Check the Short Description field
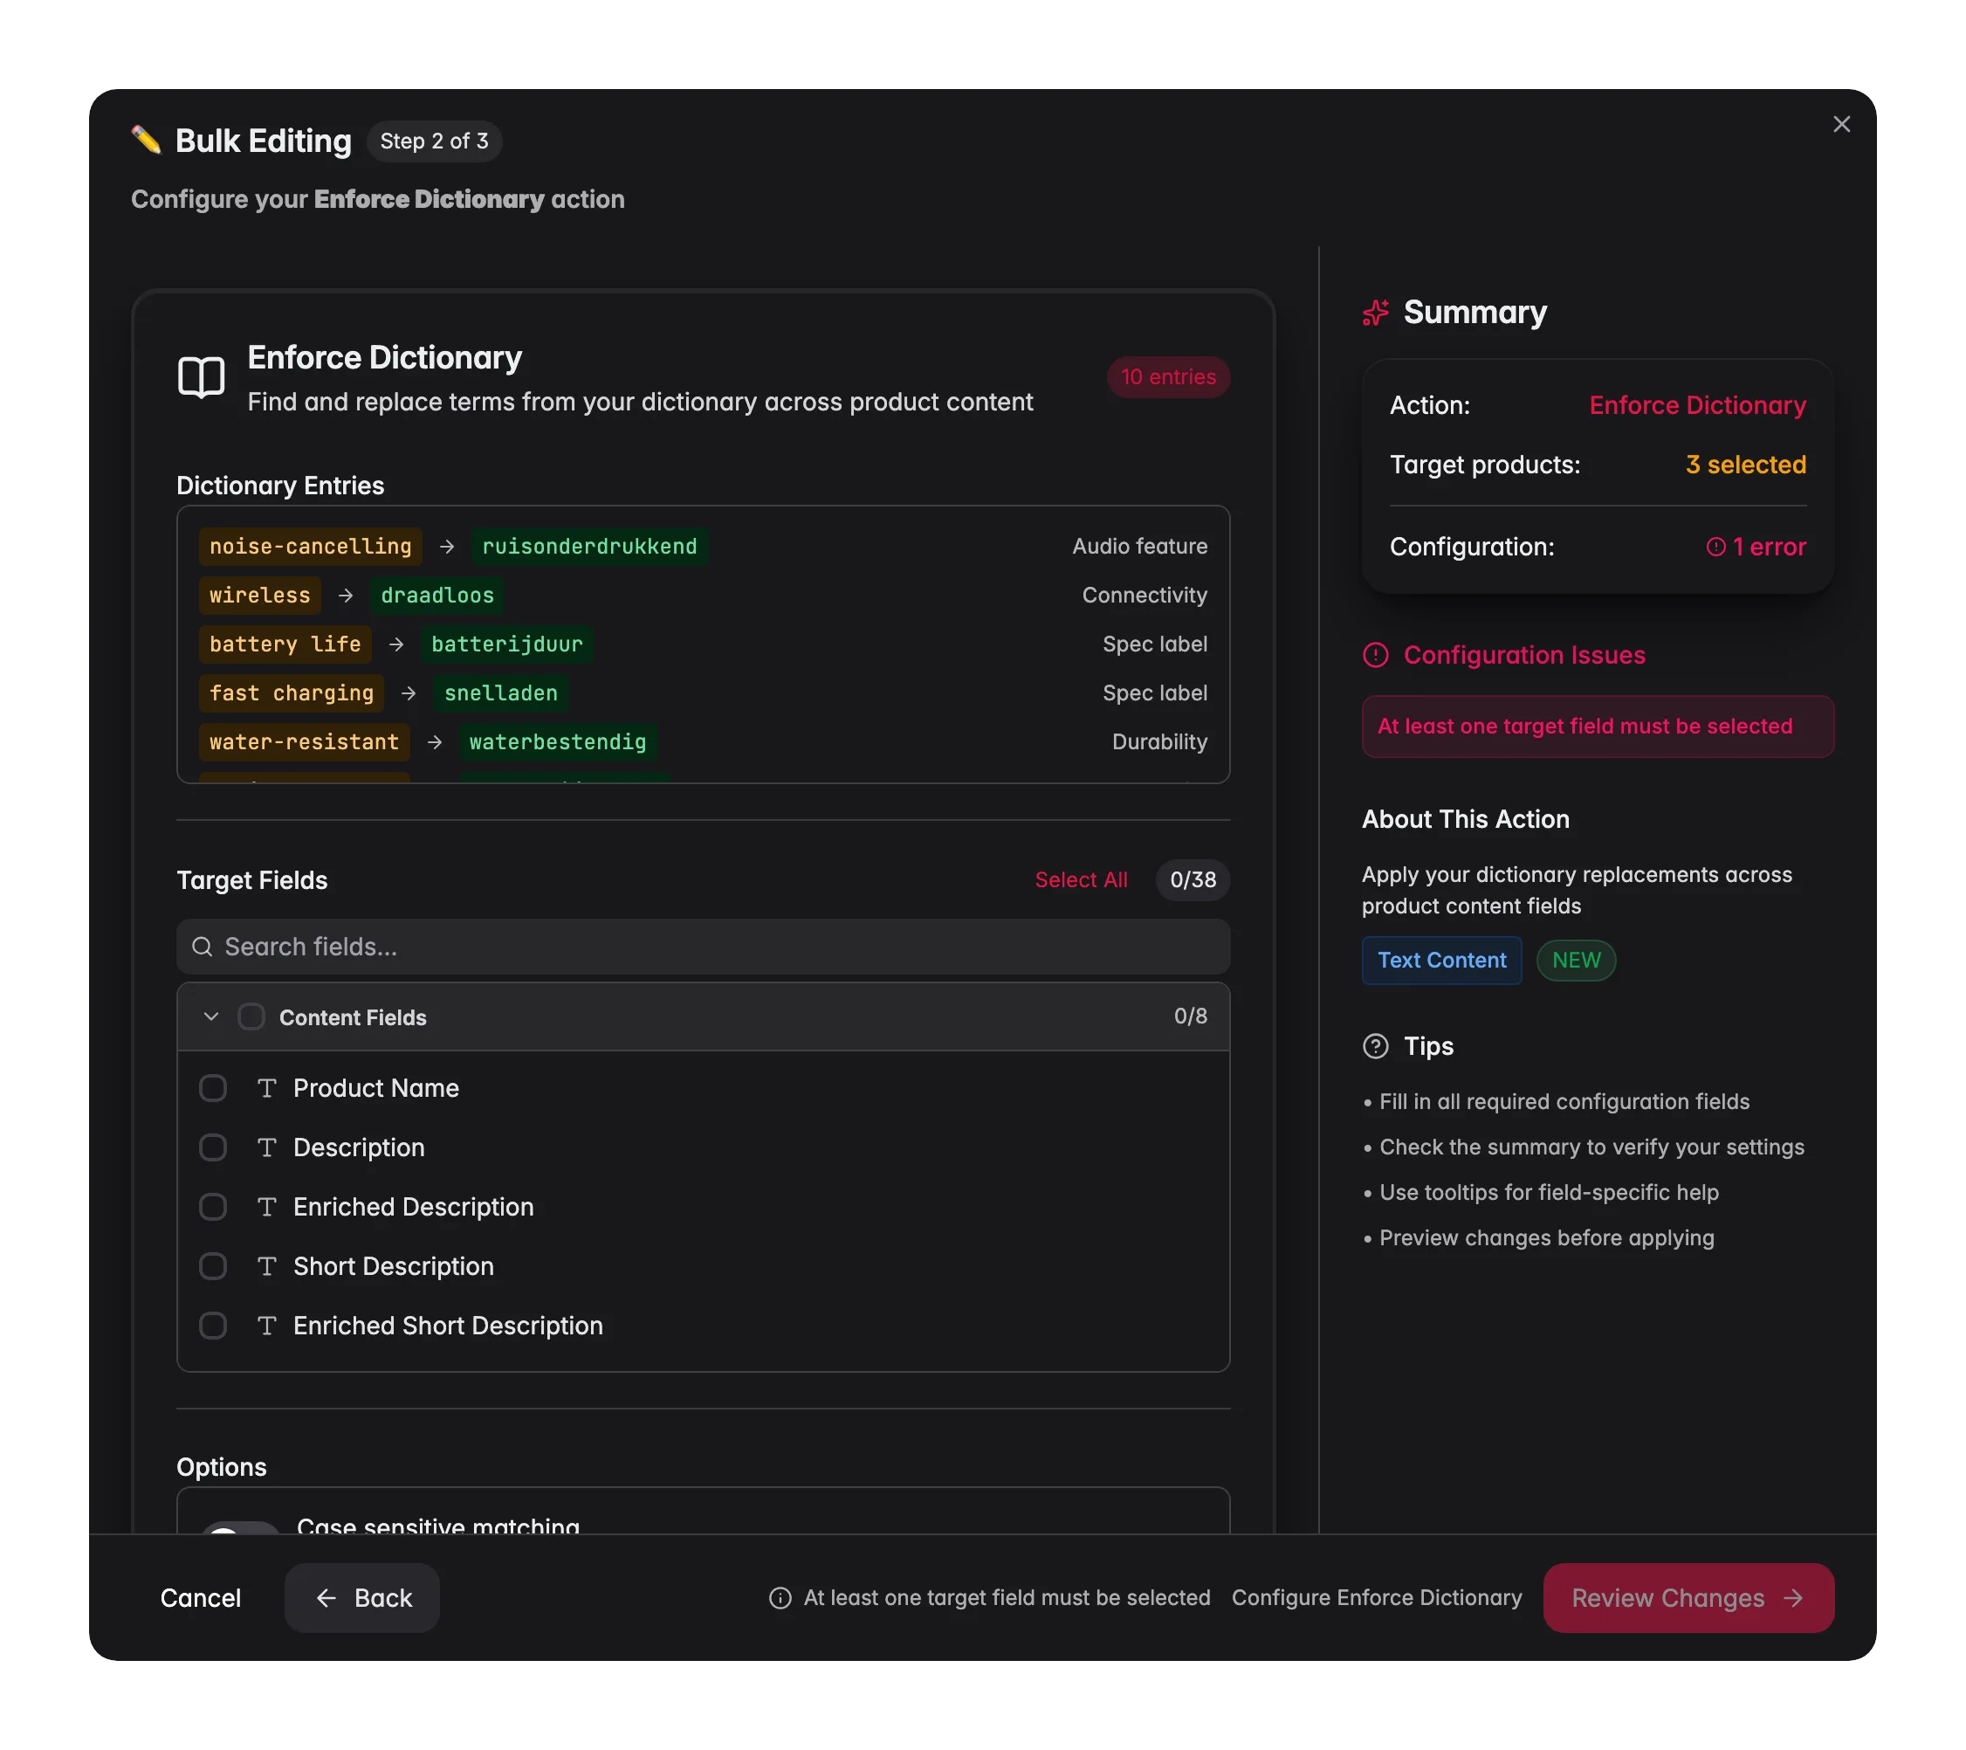 212,1266
